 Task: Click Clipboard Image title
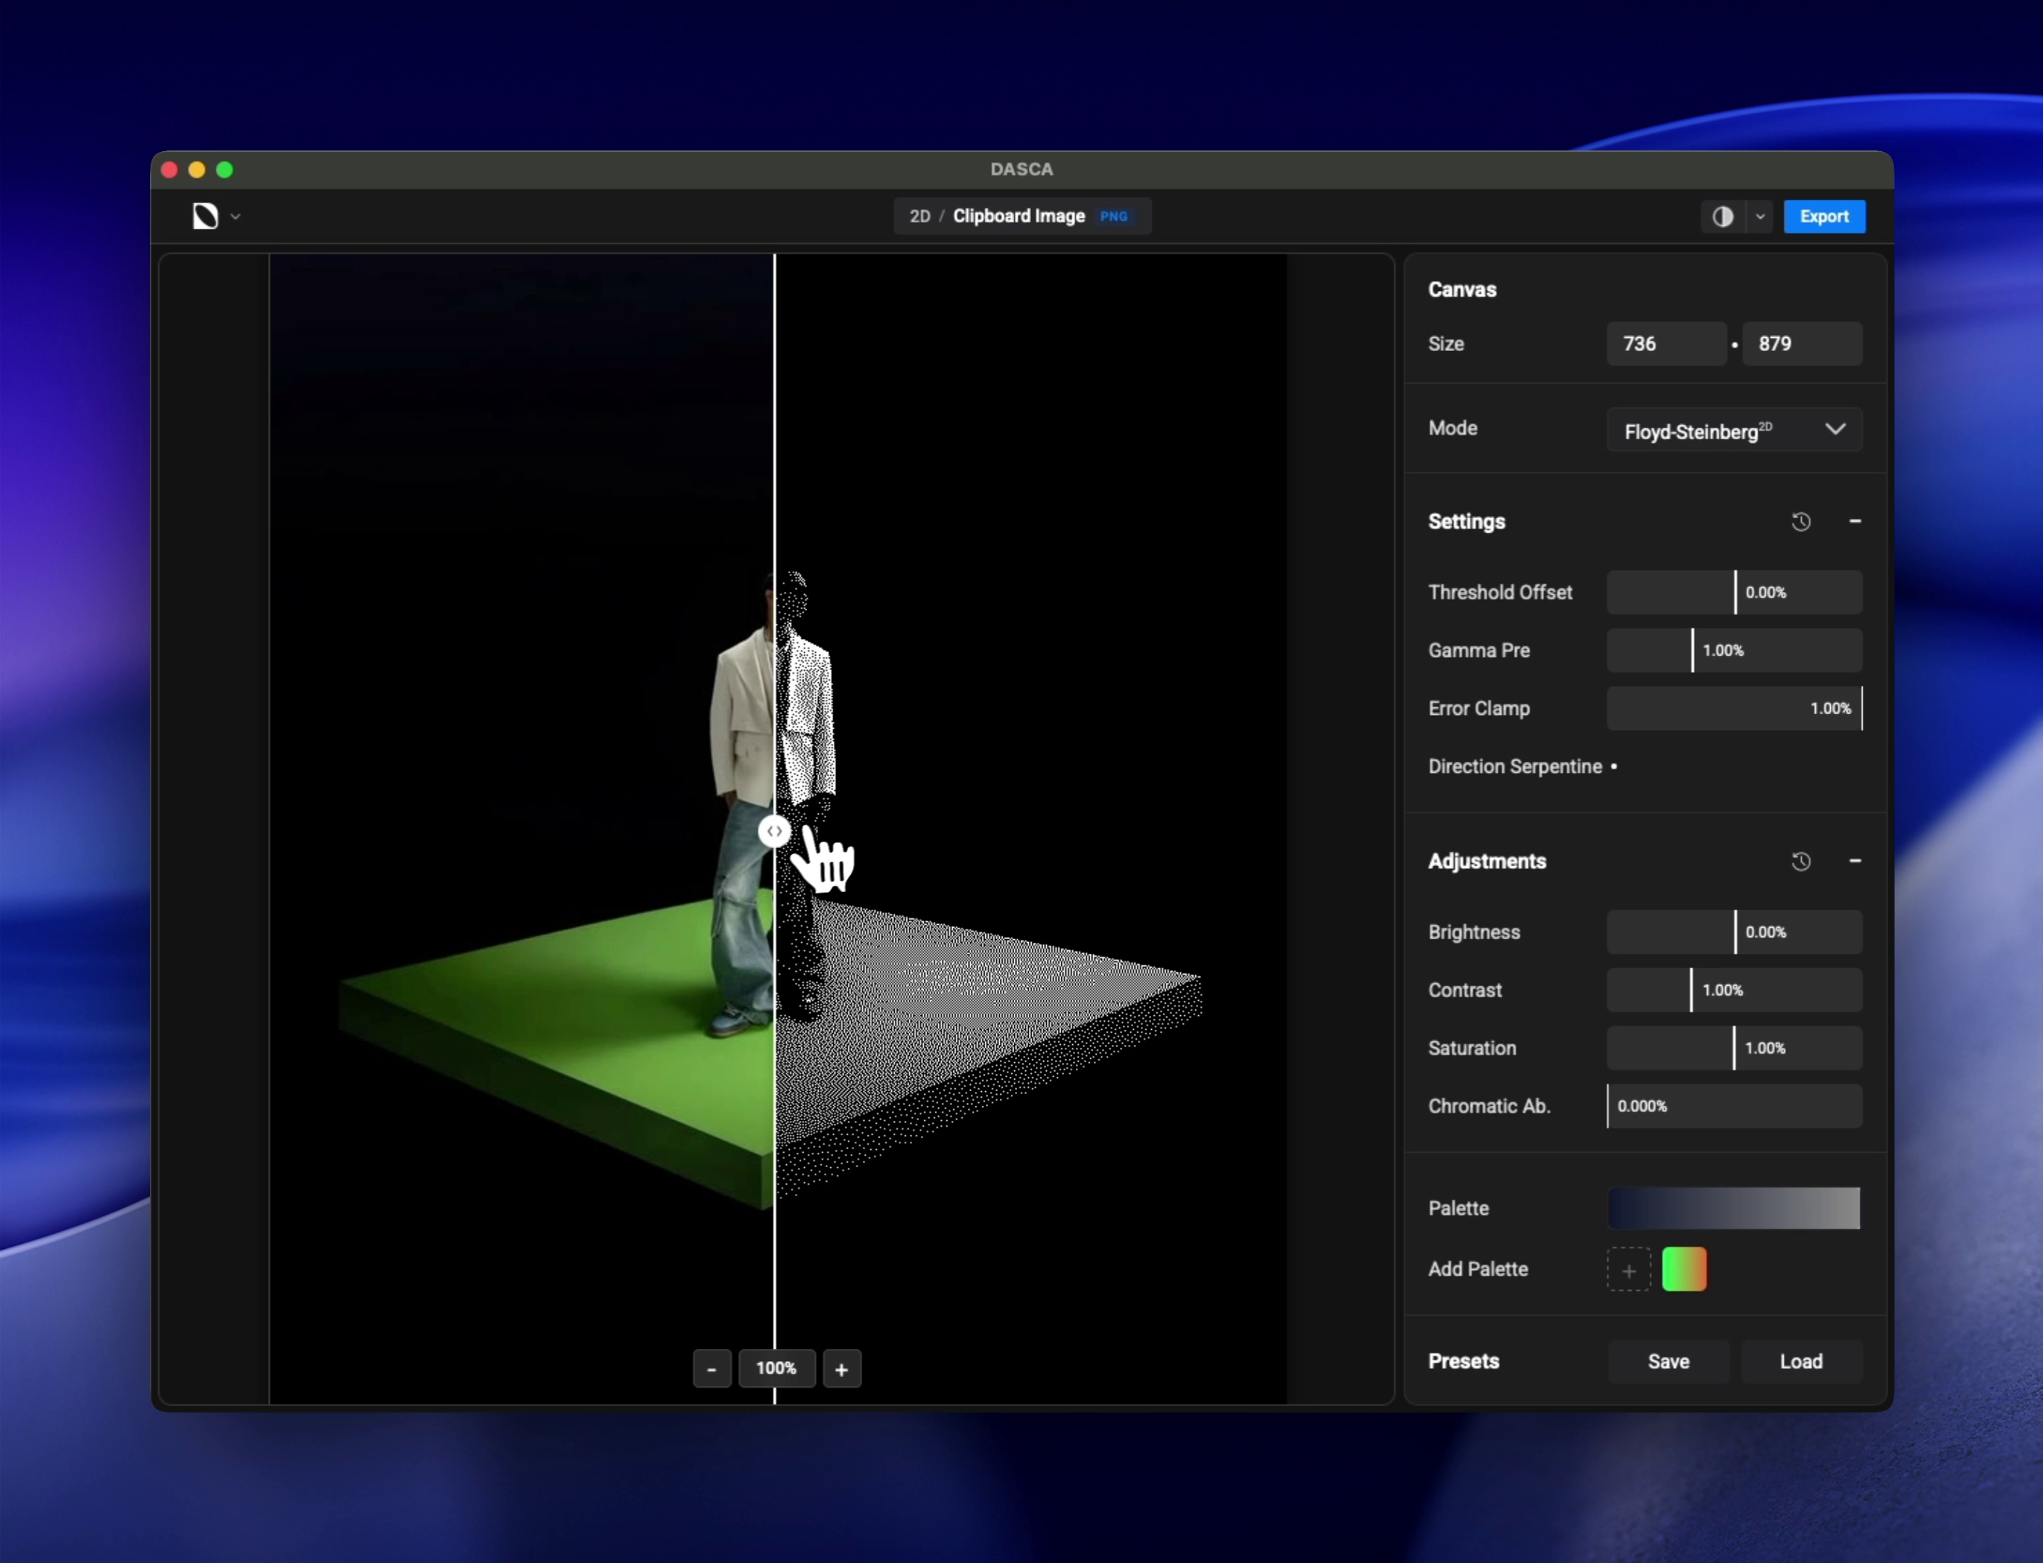pos(1019,216)
